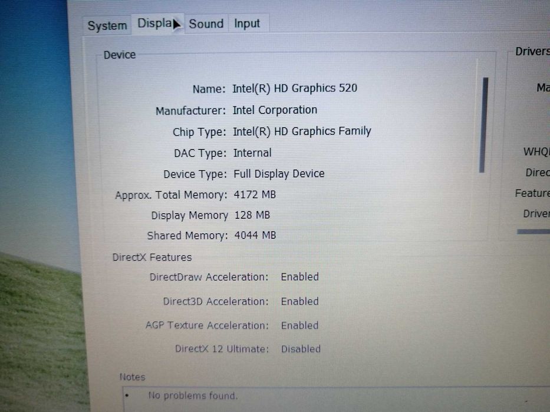Click the Notes heading

pyautogui.click(x=132, y=377)
